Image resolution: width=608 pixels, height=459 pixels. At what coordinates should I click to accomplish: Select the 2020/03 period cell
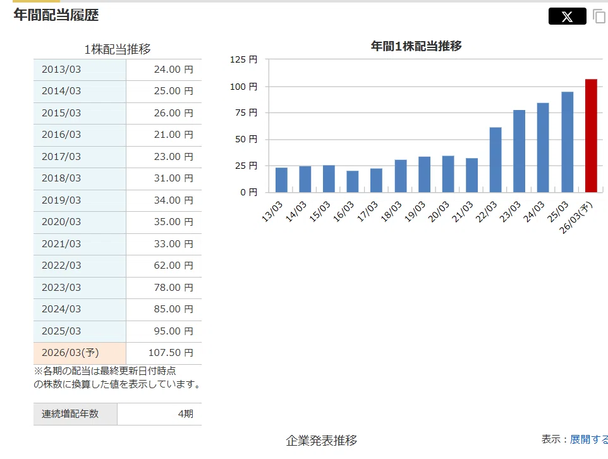(80, 223)
